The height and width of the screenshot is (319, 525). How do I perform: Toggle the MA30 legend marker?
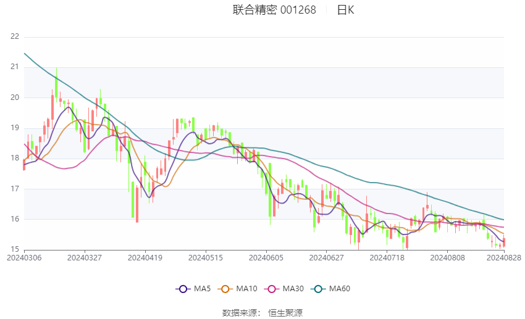coord(272,289)
